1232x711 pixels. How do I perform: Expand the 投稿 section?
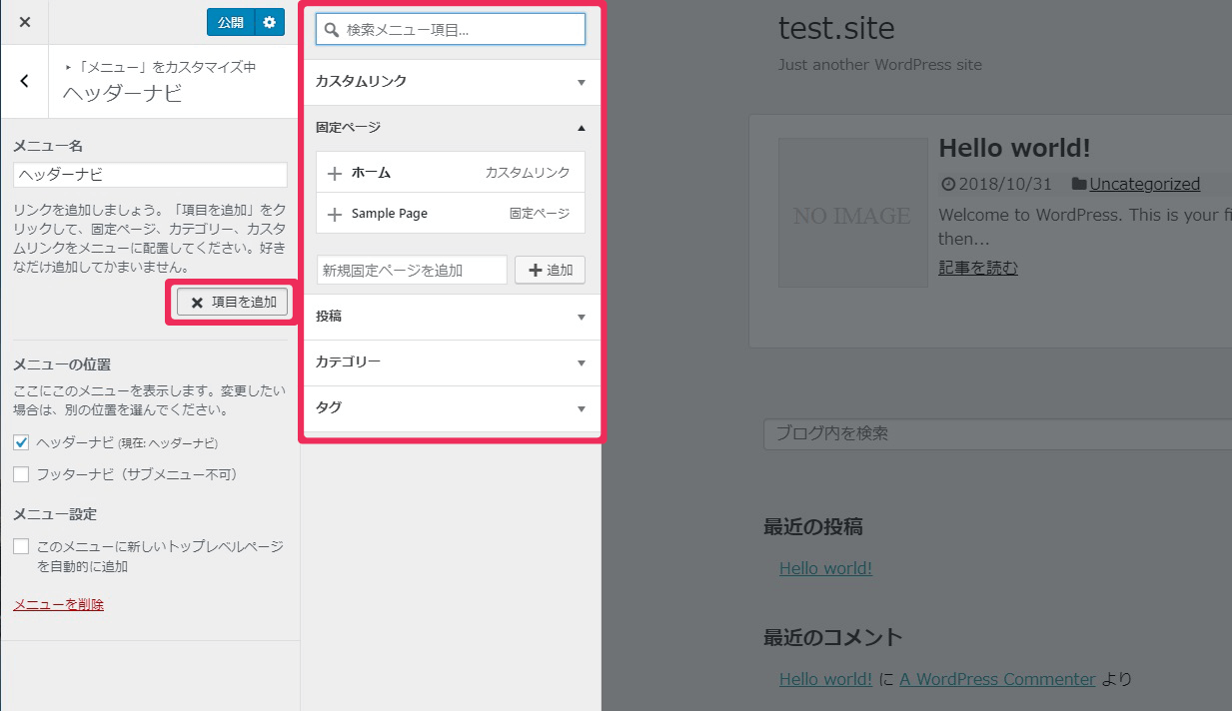tap(582, 317)
